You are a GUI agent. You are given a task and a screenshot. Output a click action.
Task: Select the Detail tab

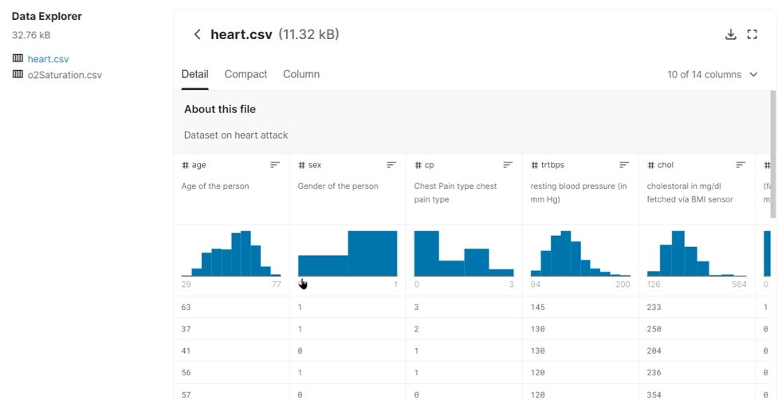pos(194,74)
